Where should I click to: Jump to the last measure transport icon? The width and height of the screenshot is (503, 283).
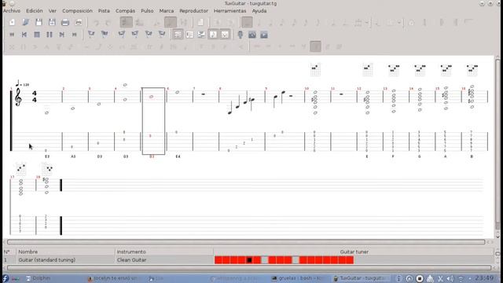tap(75, 35)
